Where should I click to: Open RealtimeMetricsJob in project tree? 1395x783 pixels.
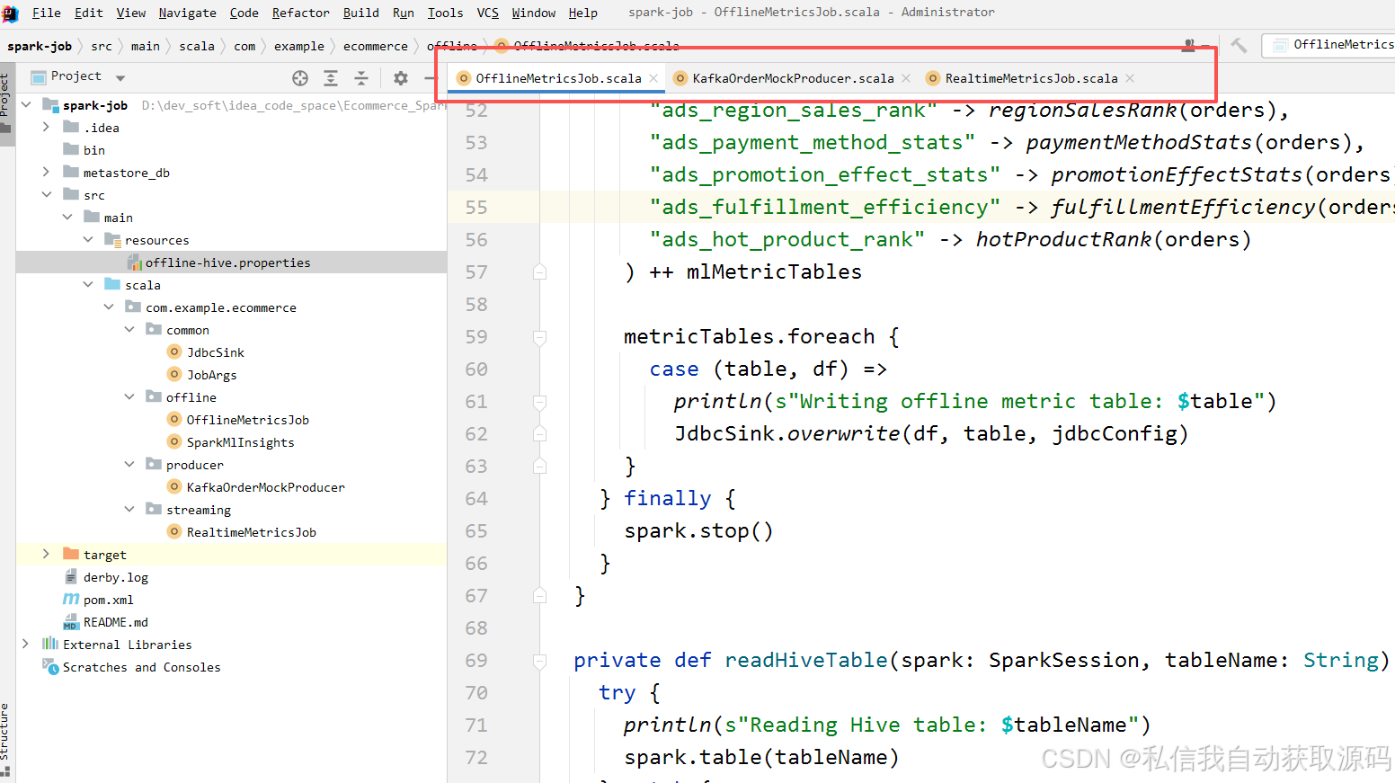click(x=251, y=532)
